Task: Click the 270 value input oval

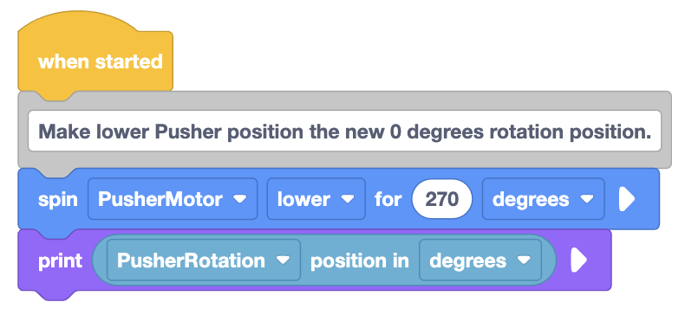Action: click(441, 199)
